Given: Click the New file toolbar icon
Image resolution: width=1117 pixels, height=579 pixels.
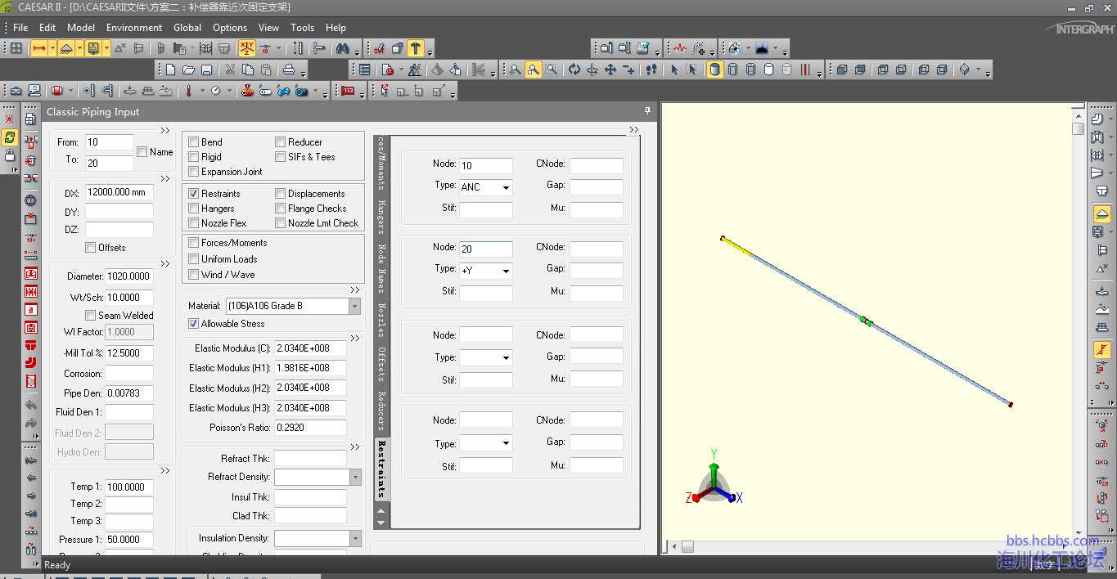Looking at the screenshot, I should 170,70.
